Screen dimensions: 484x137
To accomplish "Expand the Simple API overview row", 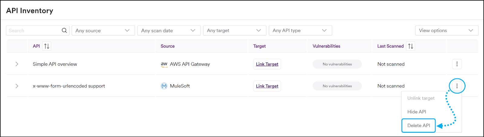I will click(17, 64).
